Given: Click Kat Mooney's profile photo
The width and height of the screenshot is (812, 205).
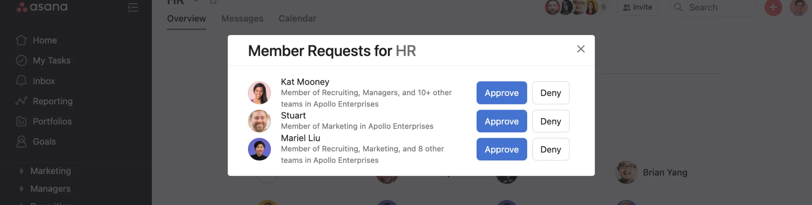Looking at the screenshot, I should tap(259, 93).
